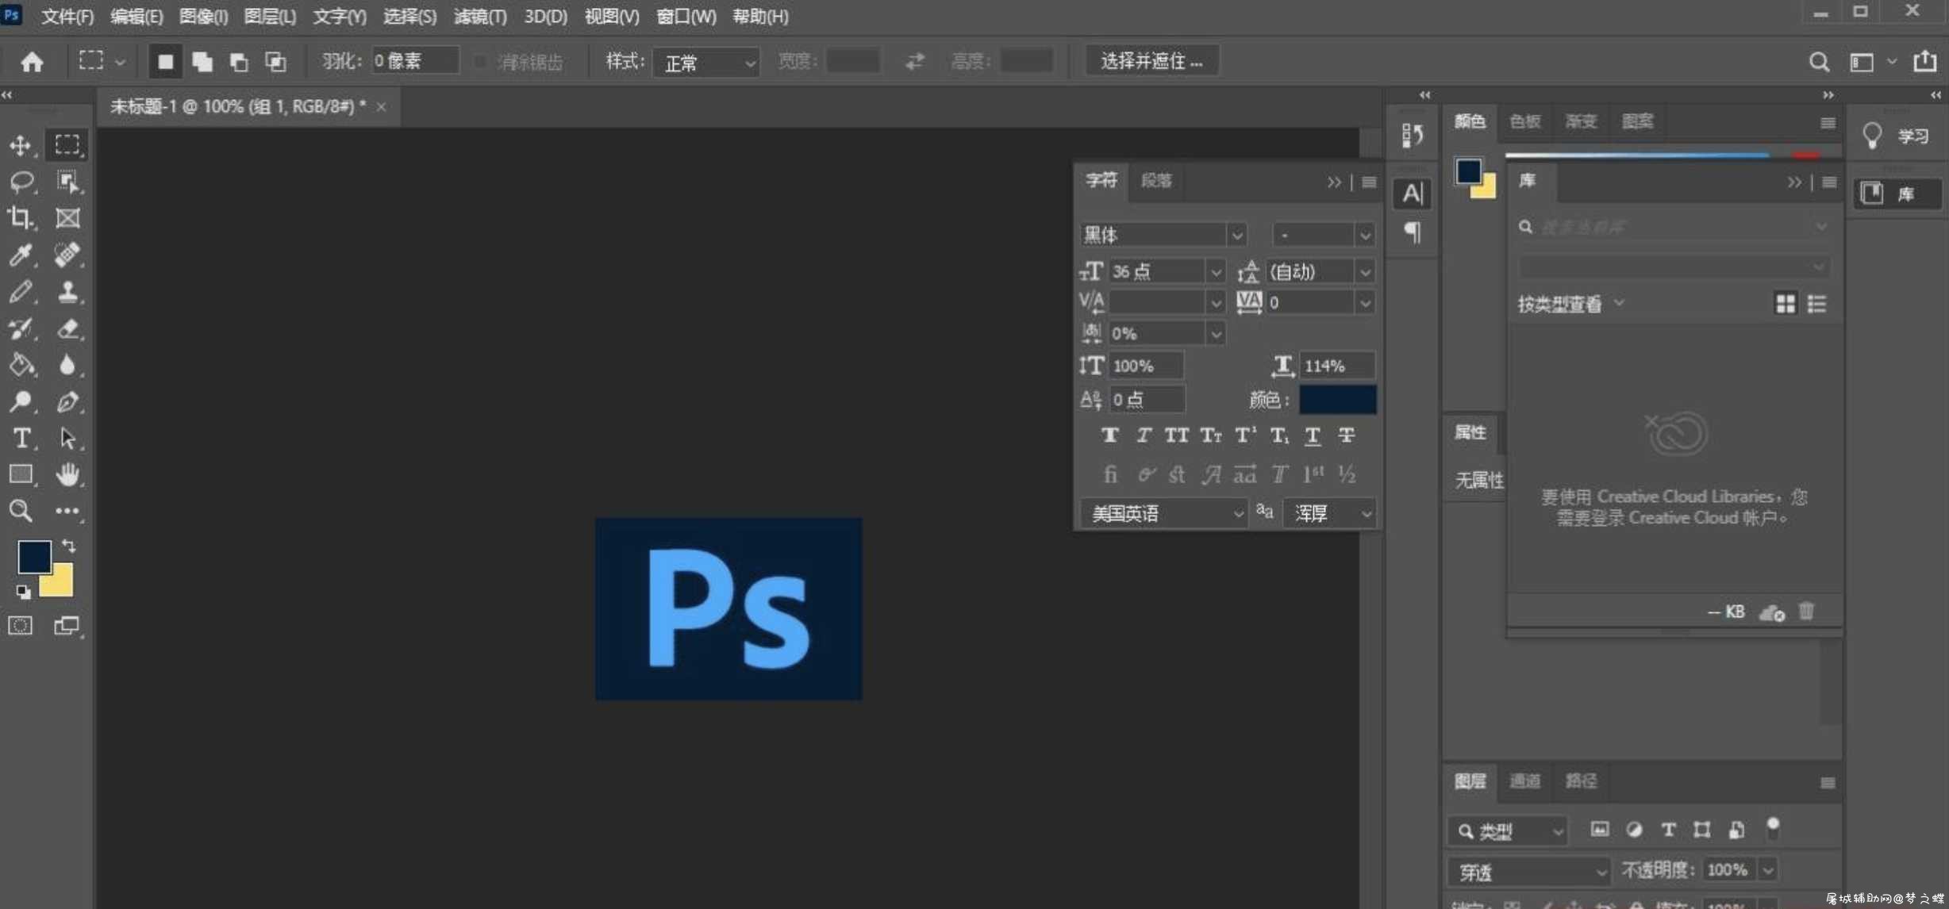
Task: Expand the 按类型查看 dropdown in Libraries
Action: [x=1570, y=304]
